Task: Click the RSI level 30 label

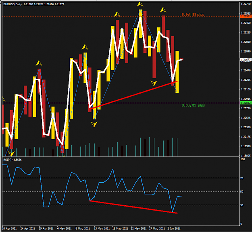Action: [x=242, y=205]
